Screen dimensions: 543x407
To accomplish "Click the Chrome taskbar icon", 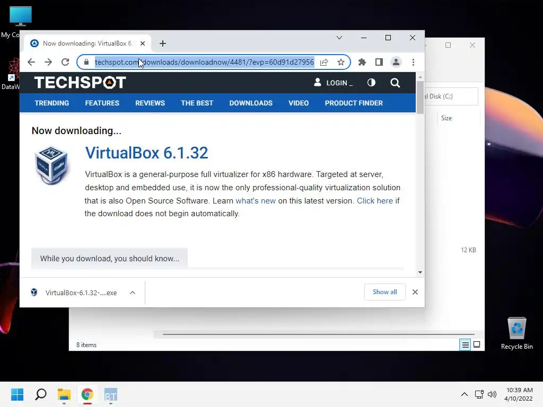I will [87, 394].
